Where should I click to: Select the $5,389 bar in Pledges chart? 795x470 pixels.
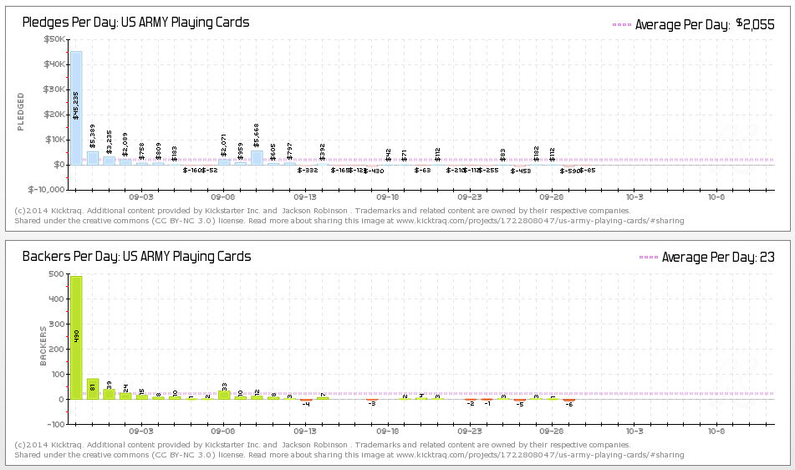[93, 157]
